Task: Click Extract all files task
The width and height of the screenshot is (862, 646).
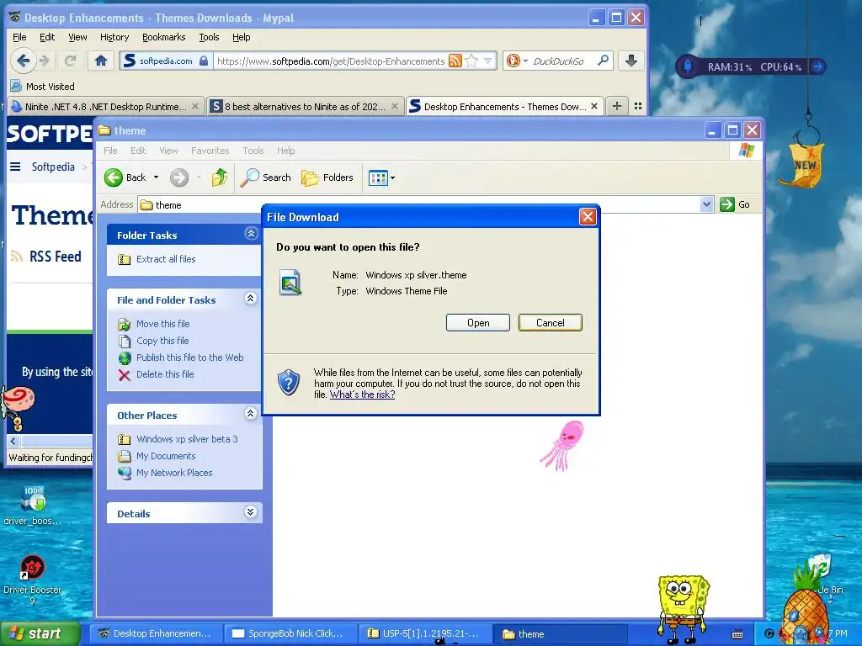Action: click(x=166, y=259)
